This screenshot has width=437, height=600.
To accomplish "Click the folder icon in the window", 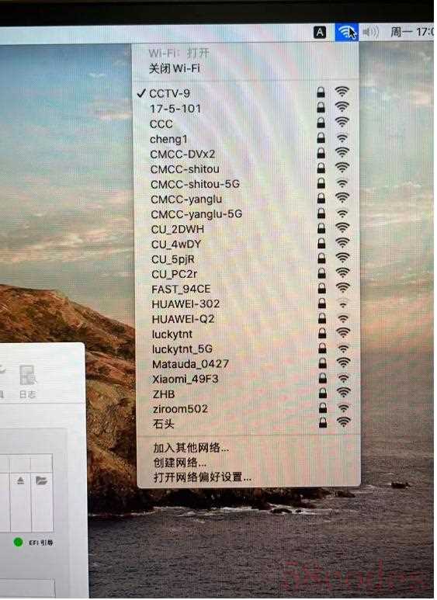I will [x=41, y=480].
